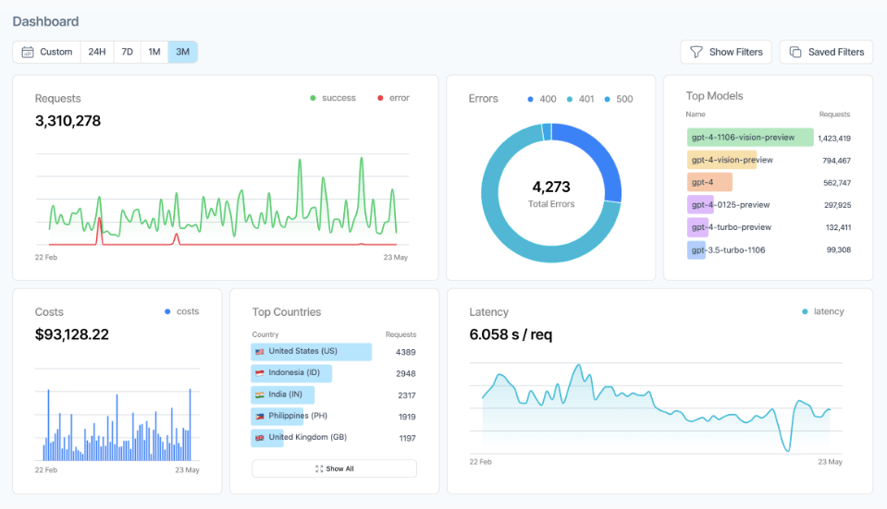The image size is (887, 509).
Task: Click the funnel icon in Show Filters
Action: click(696, 53)
